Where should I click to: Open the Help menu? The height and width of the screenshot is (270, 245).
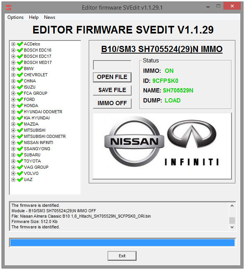(x=34, y=17)
